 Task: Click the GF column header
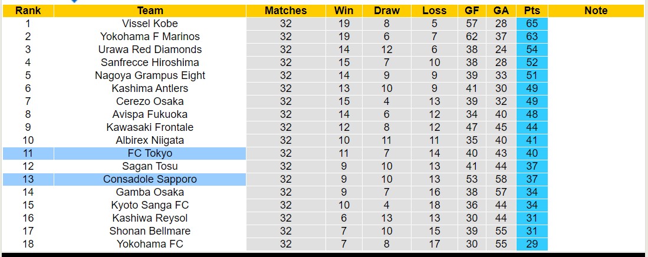(x=472, y=11)
